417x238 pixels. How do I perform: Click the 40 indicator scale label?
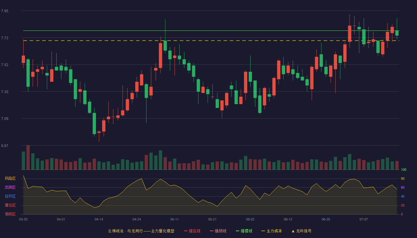tap(403, 196)
